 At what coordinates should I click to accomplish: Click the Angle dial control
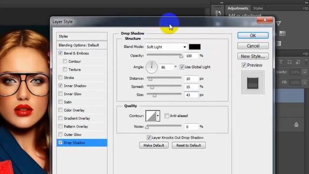pyautogui.click(x=152, y=67)
